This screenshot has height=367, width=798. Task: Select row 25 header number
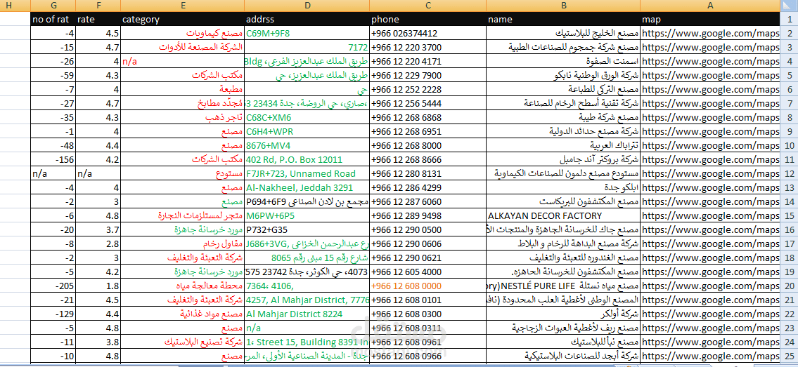(x=789, y=355)
